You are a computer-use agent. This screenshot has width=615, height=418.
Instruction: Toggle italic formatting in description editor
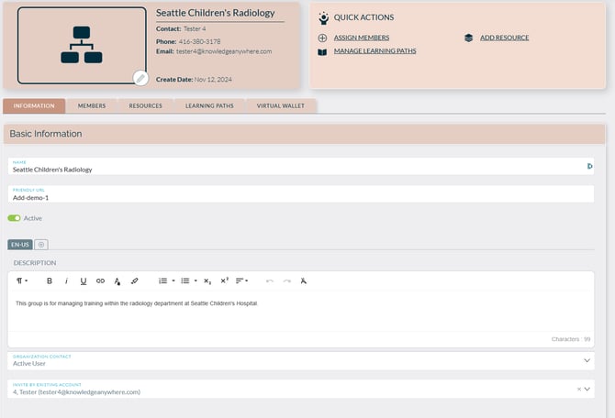point(66,280)
